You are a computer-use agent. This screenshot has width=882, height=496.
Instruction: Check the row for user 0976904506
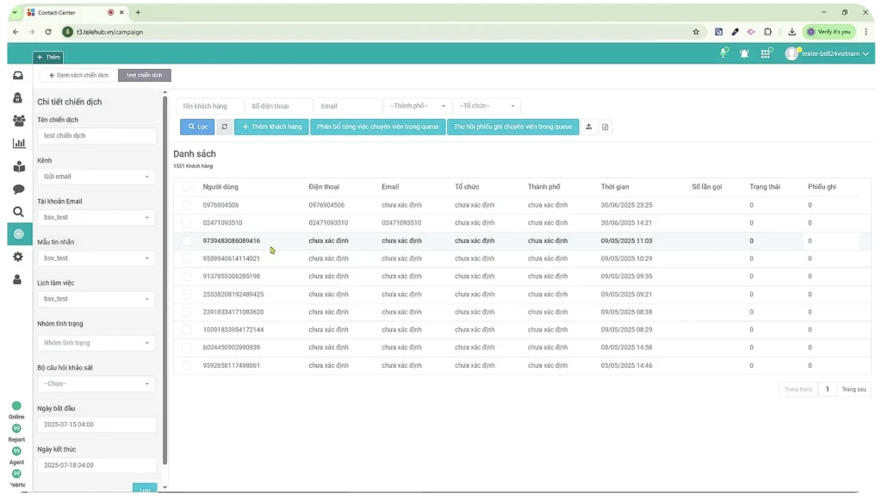[x=187, y=205]
